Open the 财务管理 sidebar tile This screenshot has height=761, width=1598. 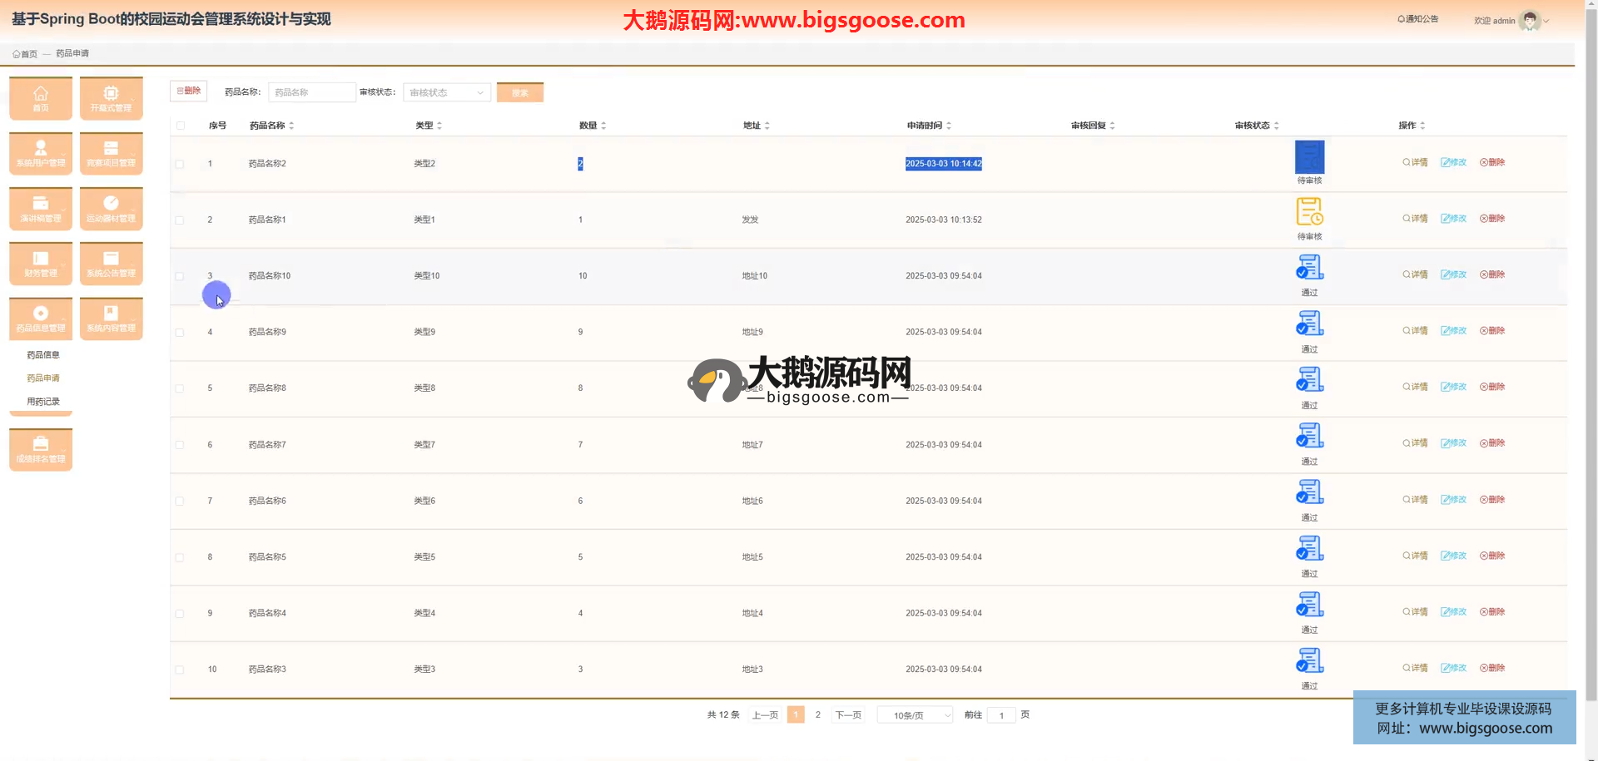click(x=41, y=264)
